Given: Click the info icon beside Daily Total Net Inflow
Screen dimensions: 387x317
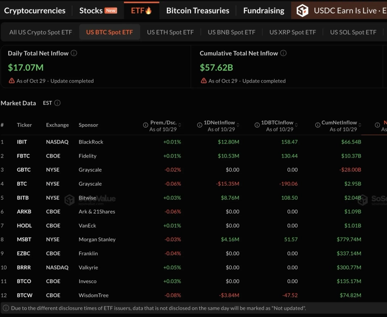Looking at the screenshot, I should (x=74, y=53).
